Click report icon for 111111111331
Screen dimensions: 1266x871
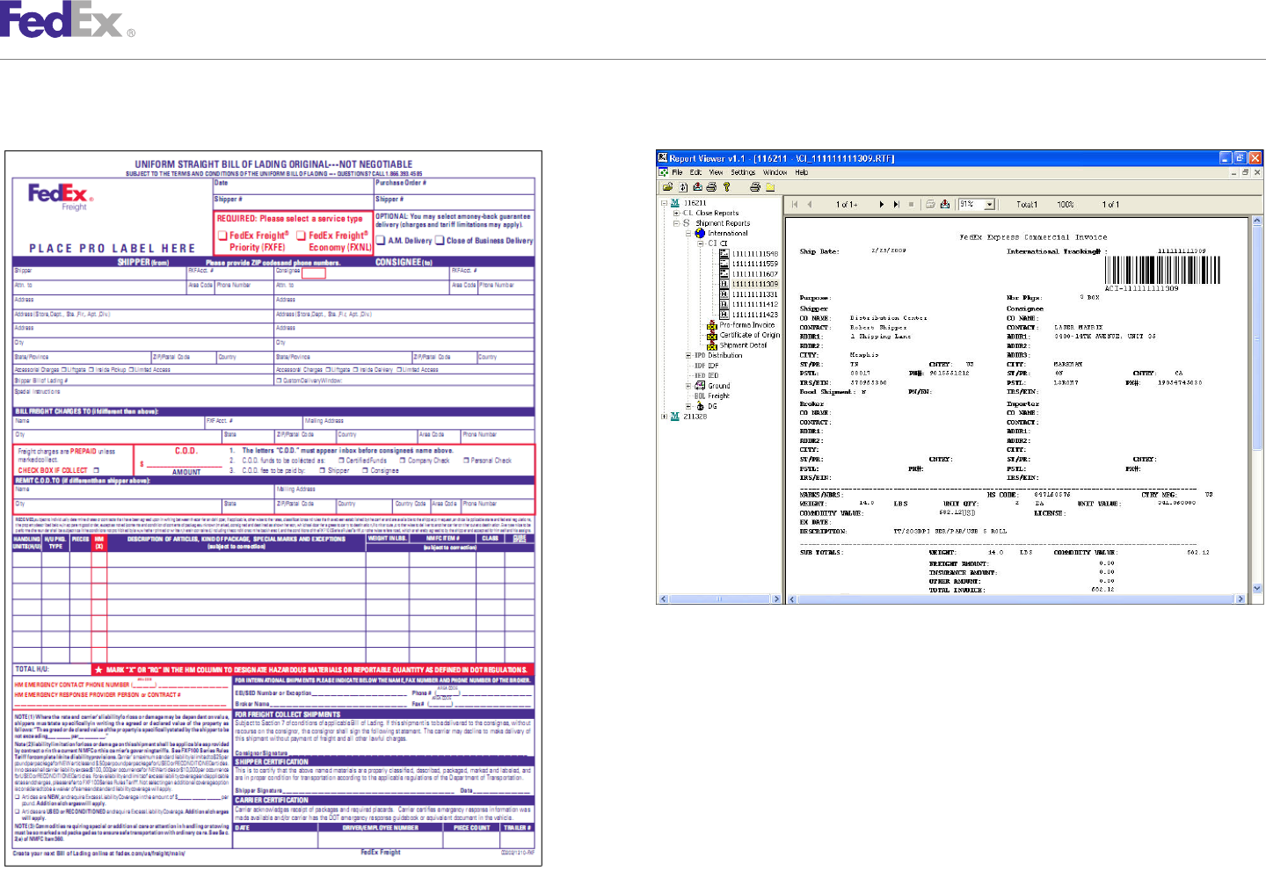coord(724,294)
